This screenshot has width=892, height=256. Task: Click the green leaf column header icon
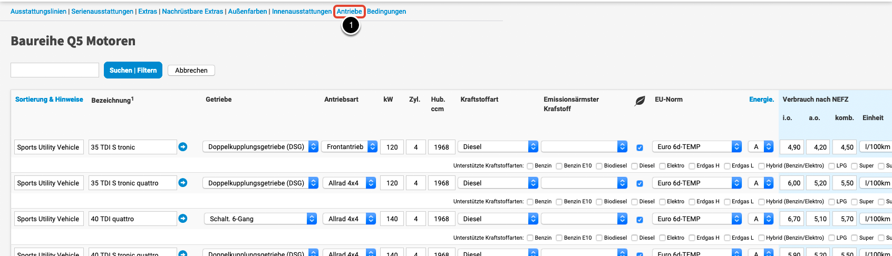click(x=639, y=101)
